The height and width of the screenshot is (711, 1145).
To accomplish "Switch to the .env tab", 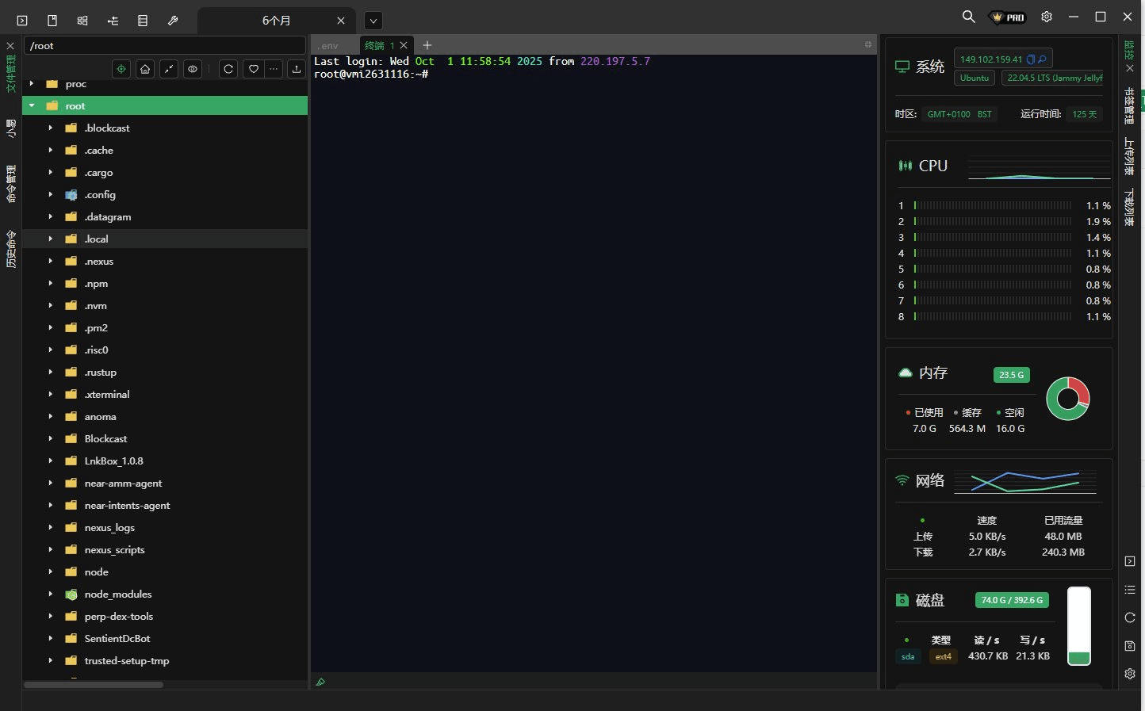I will click(x=328, y=46).
